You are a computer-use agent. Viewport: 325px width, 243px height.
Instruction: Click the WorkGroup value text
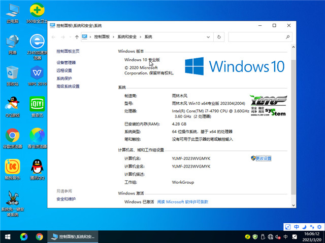click(x=183, y=182)
